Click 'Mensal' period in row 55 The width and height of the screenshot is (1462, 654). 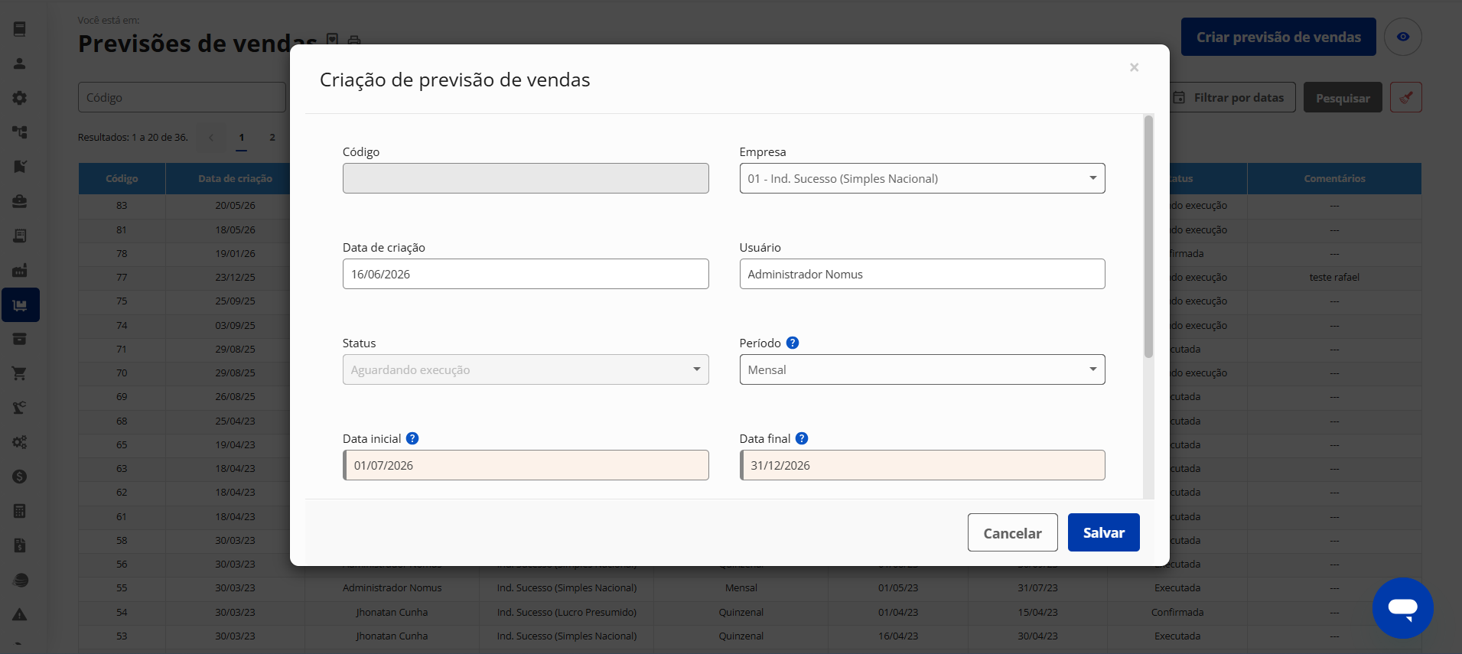pyautogui.click(x=741, y=587)
